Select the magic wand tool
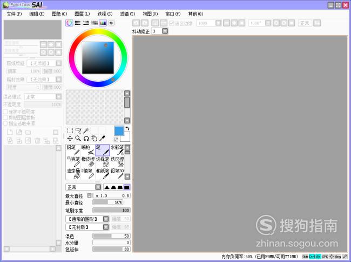Screen dimensions: 351x262 click(86, 130)
